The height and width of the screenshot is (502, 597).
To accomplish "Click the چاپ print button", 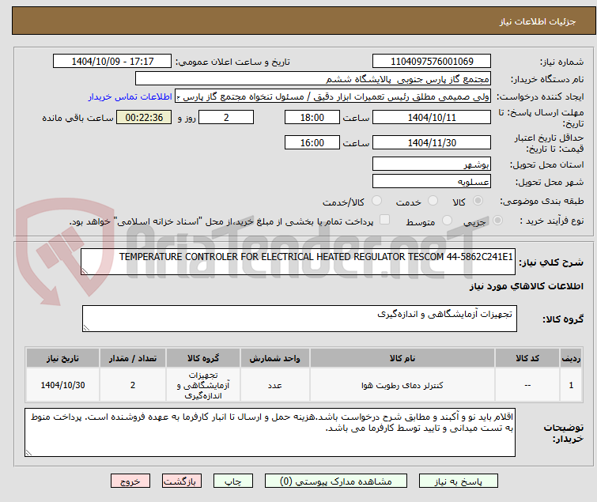I will coord(233,481).
